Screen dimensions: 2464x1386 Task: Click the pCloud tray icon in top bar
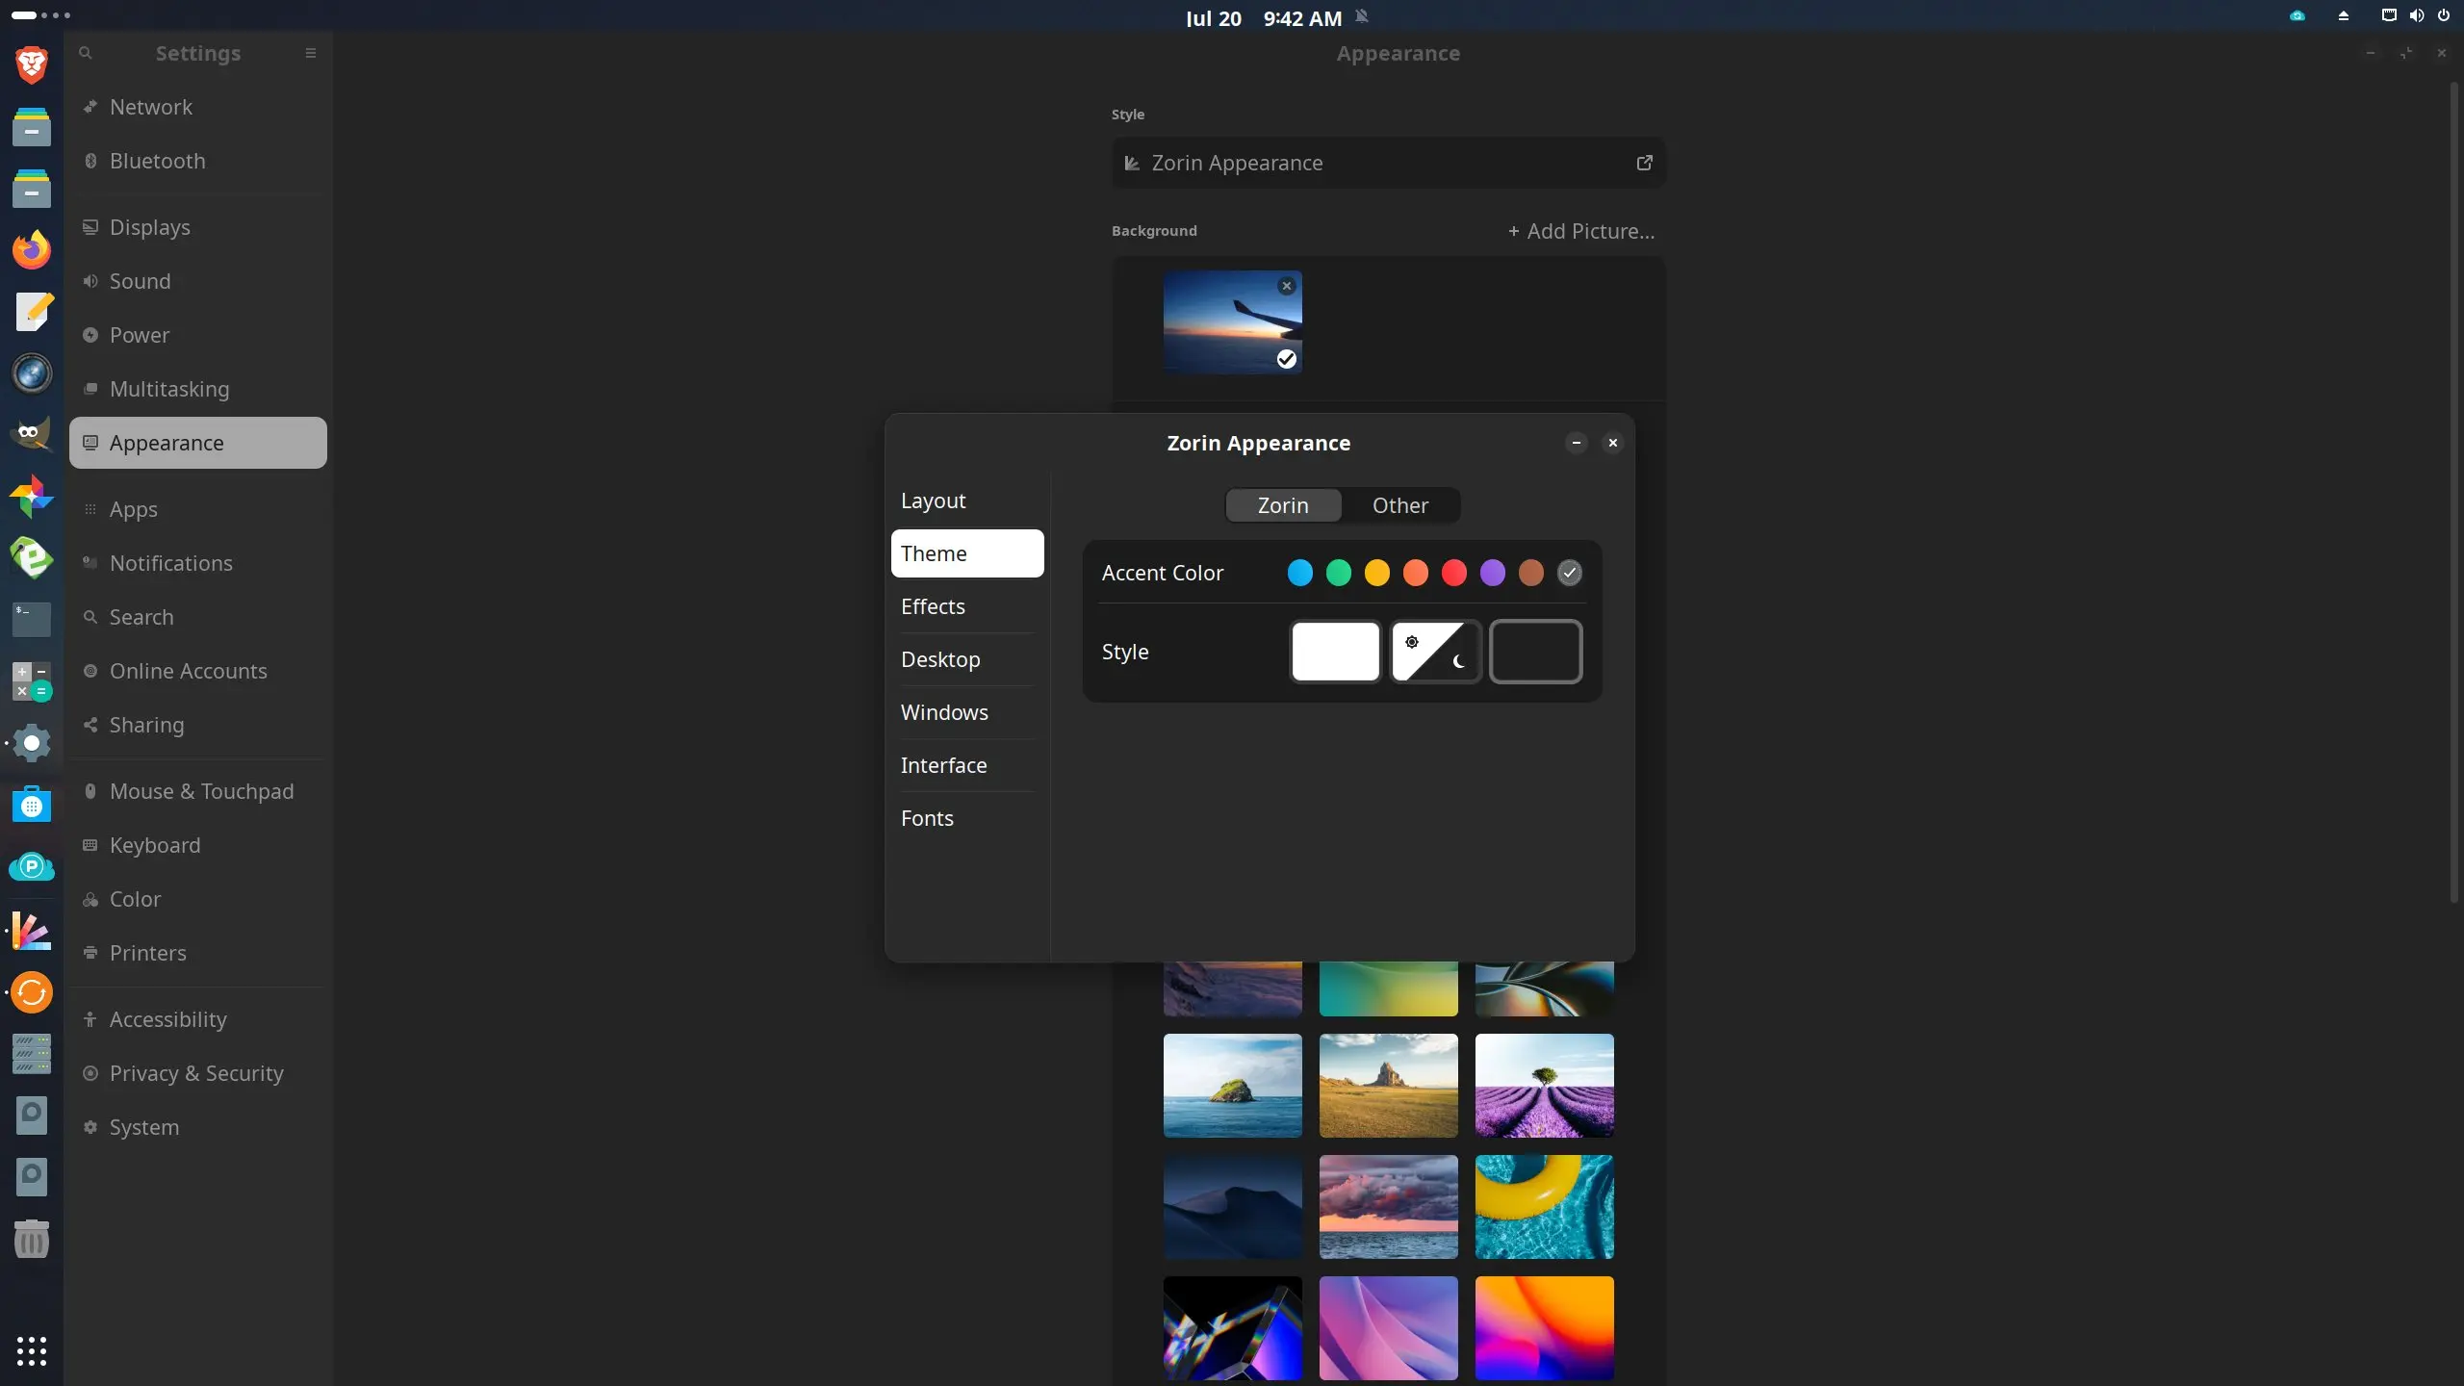(x=2297, y=15)
